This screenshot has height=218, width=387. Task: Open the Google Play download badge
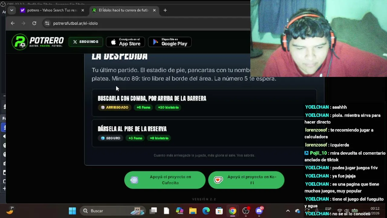[170, 42]
